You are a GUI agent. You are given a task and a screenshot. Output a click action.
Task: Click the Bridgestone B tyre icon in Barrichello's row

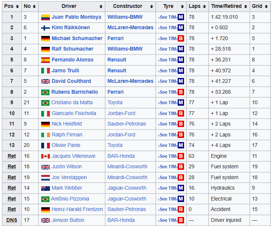click(x=181, y=92)
